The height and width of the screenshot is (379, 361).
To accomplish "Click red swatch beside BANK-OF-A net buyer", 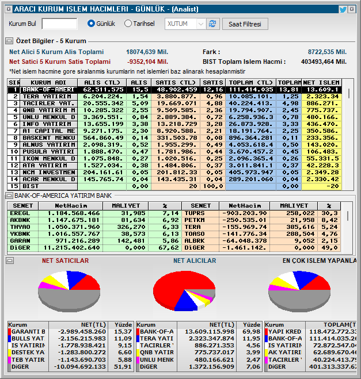I will click(x=138, y=332).
